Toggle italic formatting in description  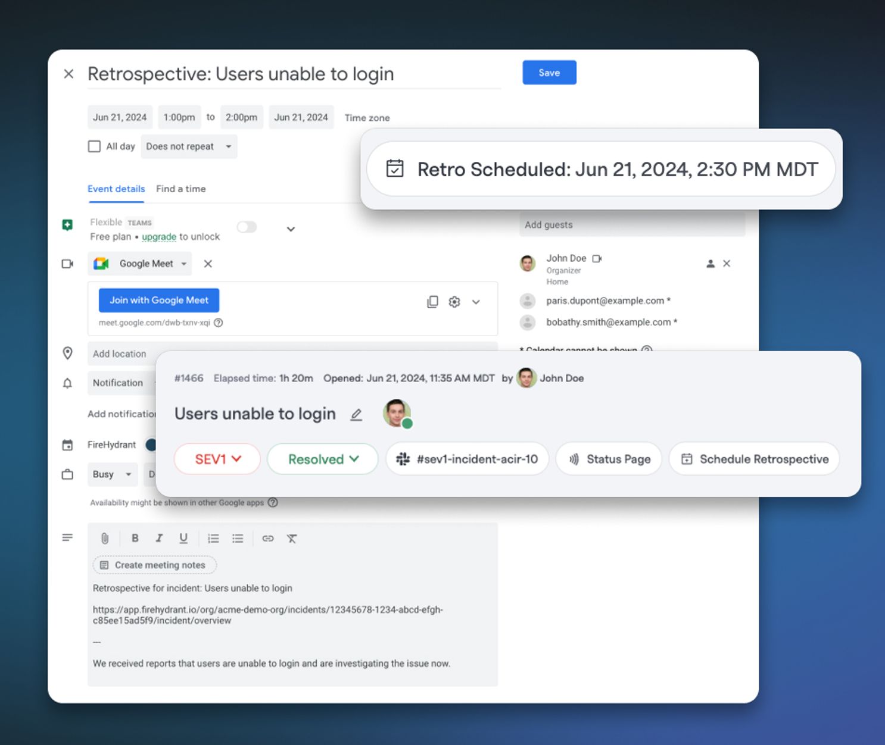159,539
